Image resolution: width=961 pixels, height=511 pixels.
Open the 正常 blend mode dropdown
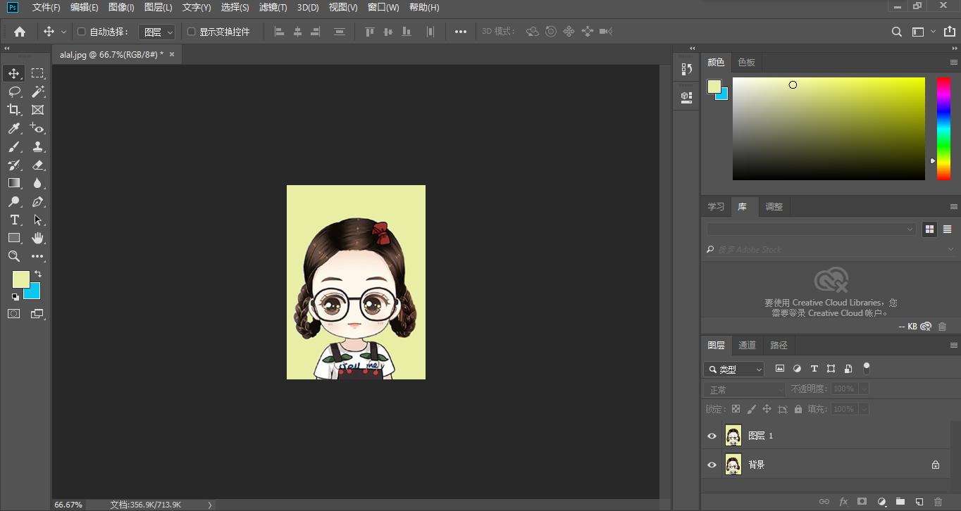click(744, 389)
